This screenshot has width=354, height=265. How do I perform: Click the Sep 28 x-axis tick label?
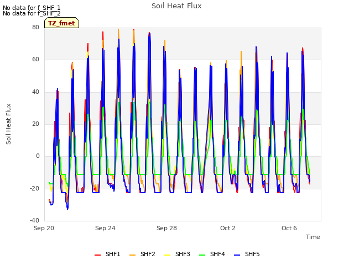pyautogui.click(x=166, y=228)
